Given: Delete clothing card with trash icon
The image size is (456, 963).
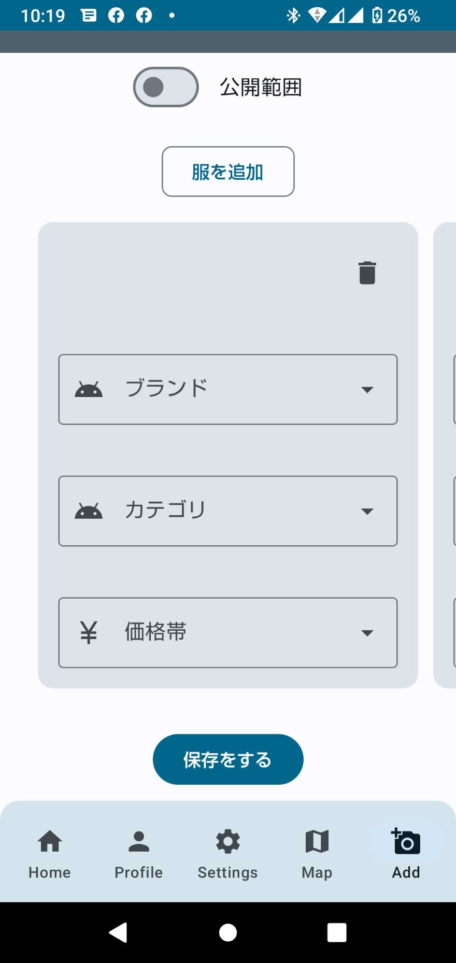Looking at the screenshot, I should [x=367, y=273].
